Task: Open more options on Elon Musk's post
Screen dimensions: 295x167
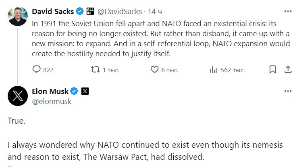Action: pos(288,91)
